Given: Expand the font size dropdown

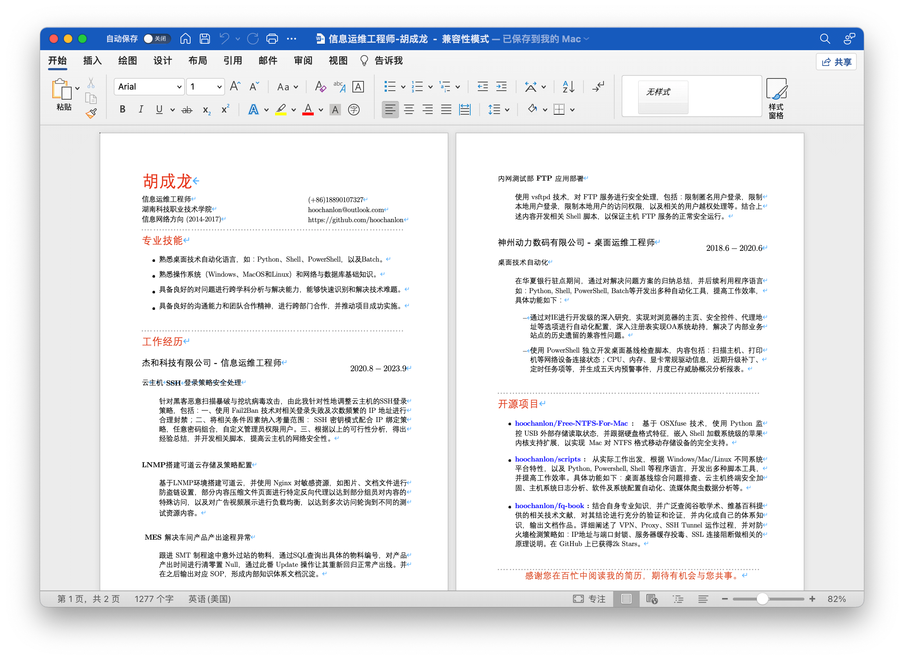Looking at the screenshot, I should coord(219,87).
